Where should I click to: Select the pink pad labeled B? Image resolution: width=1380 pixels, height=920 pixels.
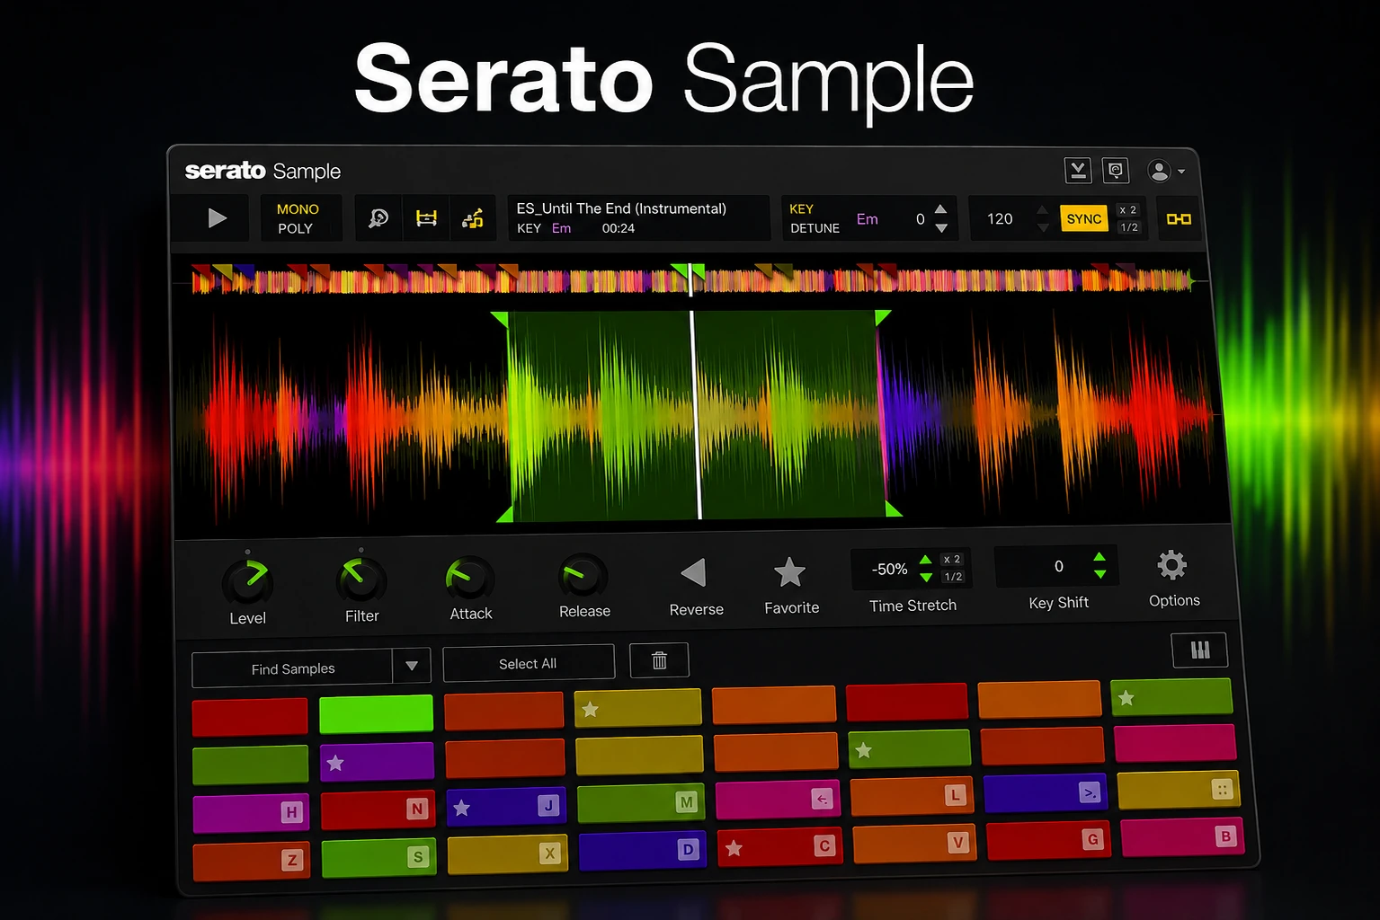1183,836
